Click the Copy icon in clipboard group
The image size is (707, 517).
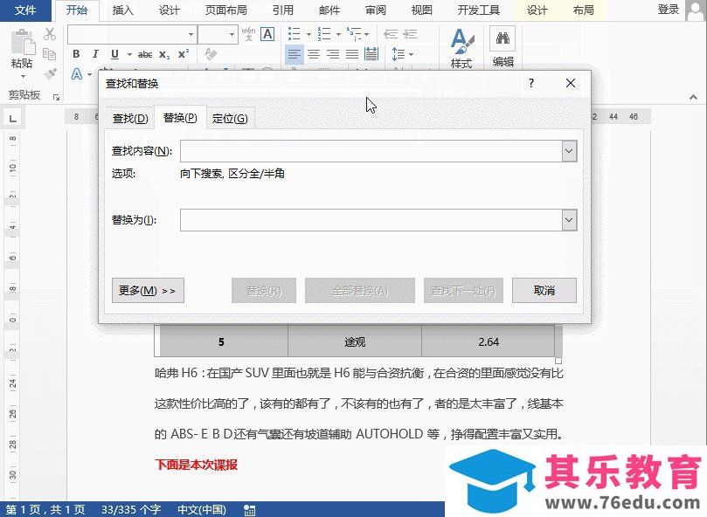coord(49,53)
